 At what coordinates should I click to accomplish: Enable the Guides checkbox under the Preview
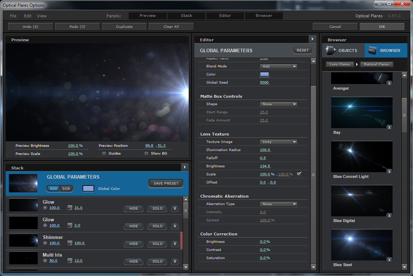104,153
